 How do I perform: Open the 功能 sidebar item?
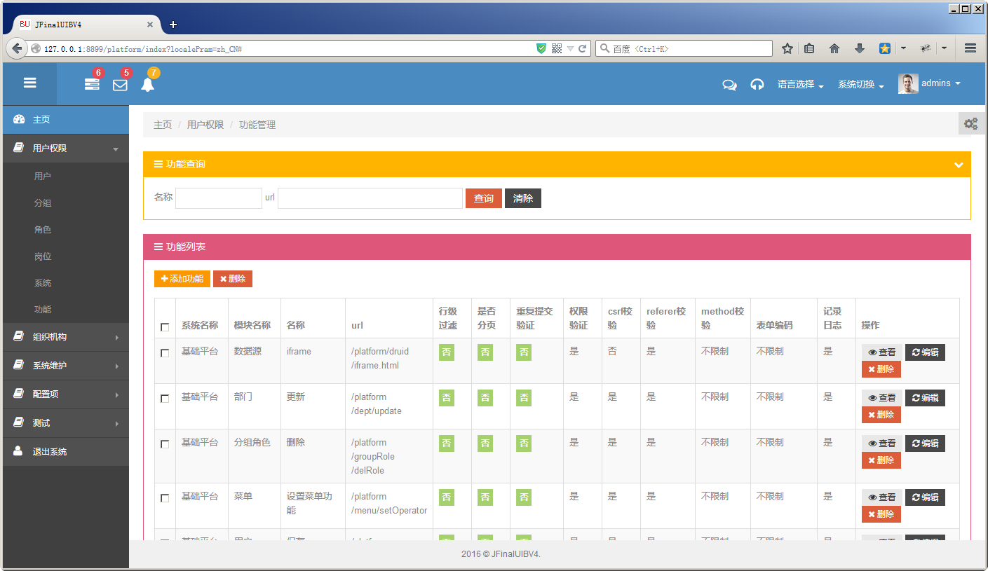(43, 310)
